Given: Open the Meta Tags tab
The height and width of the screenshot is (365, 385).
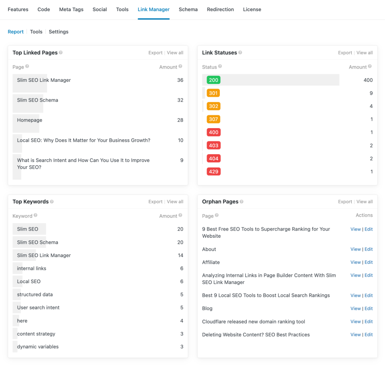Looking at the screenshot, I should pos(71,9).
